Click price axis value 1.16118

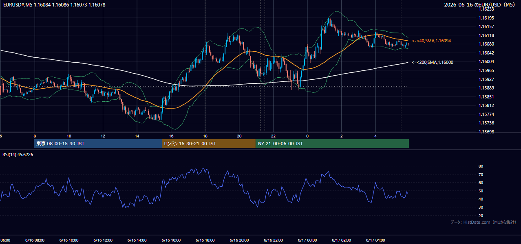pos(486,35)
